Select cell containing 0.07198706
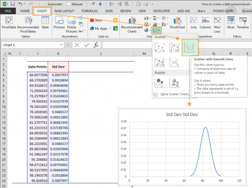The width and height of the screenshot is (252, 188). (x=59, y=128)
